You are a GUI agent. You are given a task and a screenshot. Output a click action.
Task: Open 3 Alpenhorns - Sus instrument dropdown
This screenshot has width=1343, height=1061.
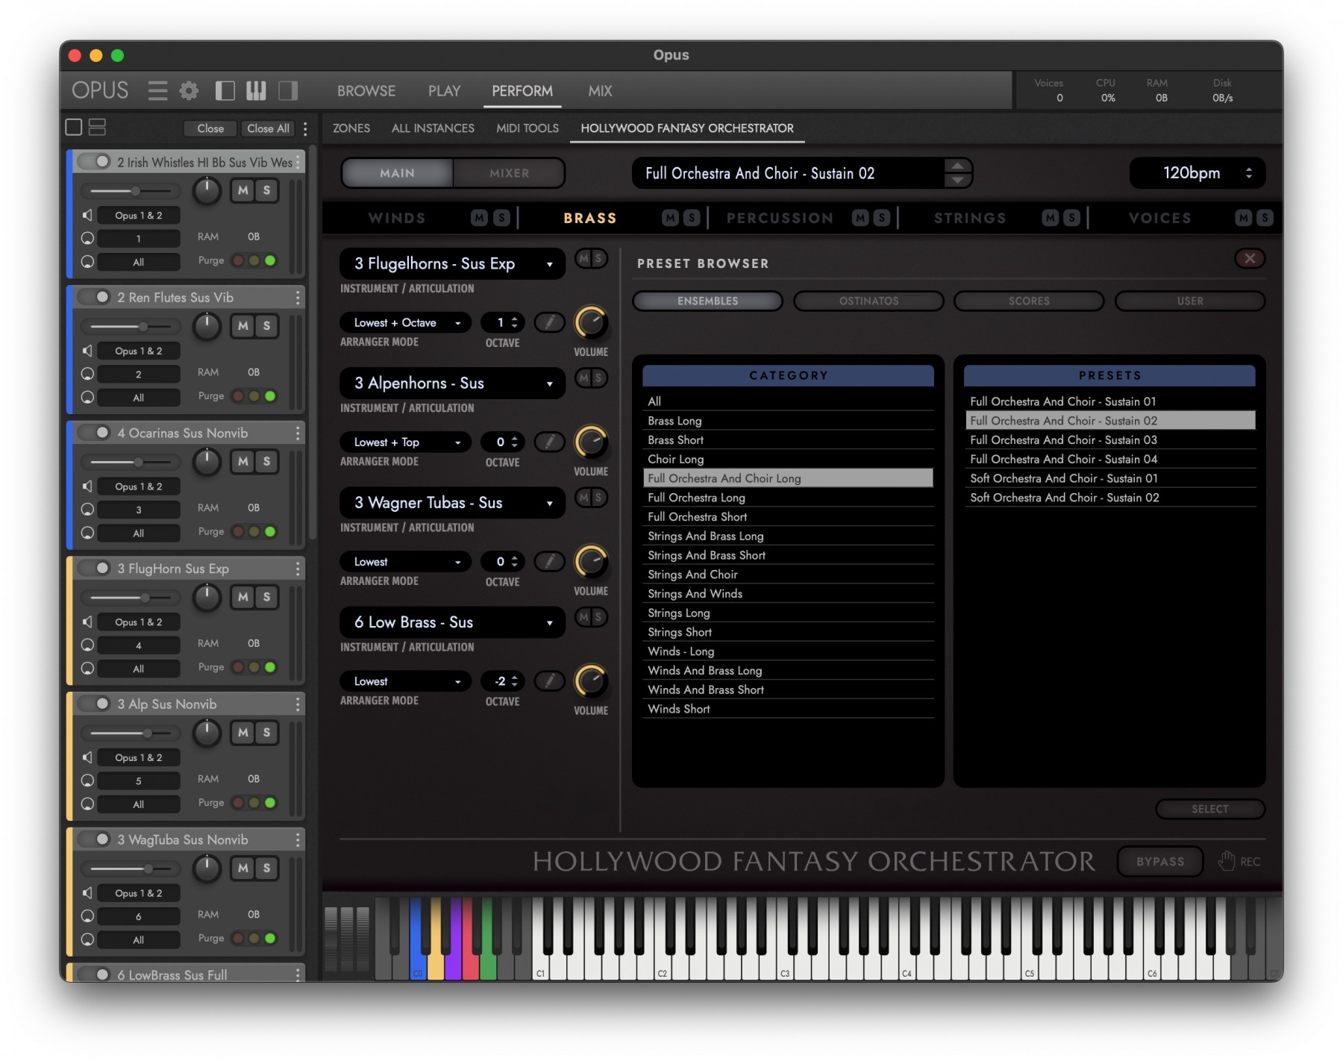coord(452,384)
